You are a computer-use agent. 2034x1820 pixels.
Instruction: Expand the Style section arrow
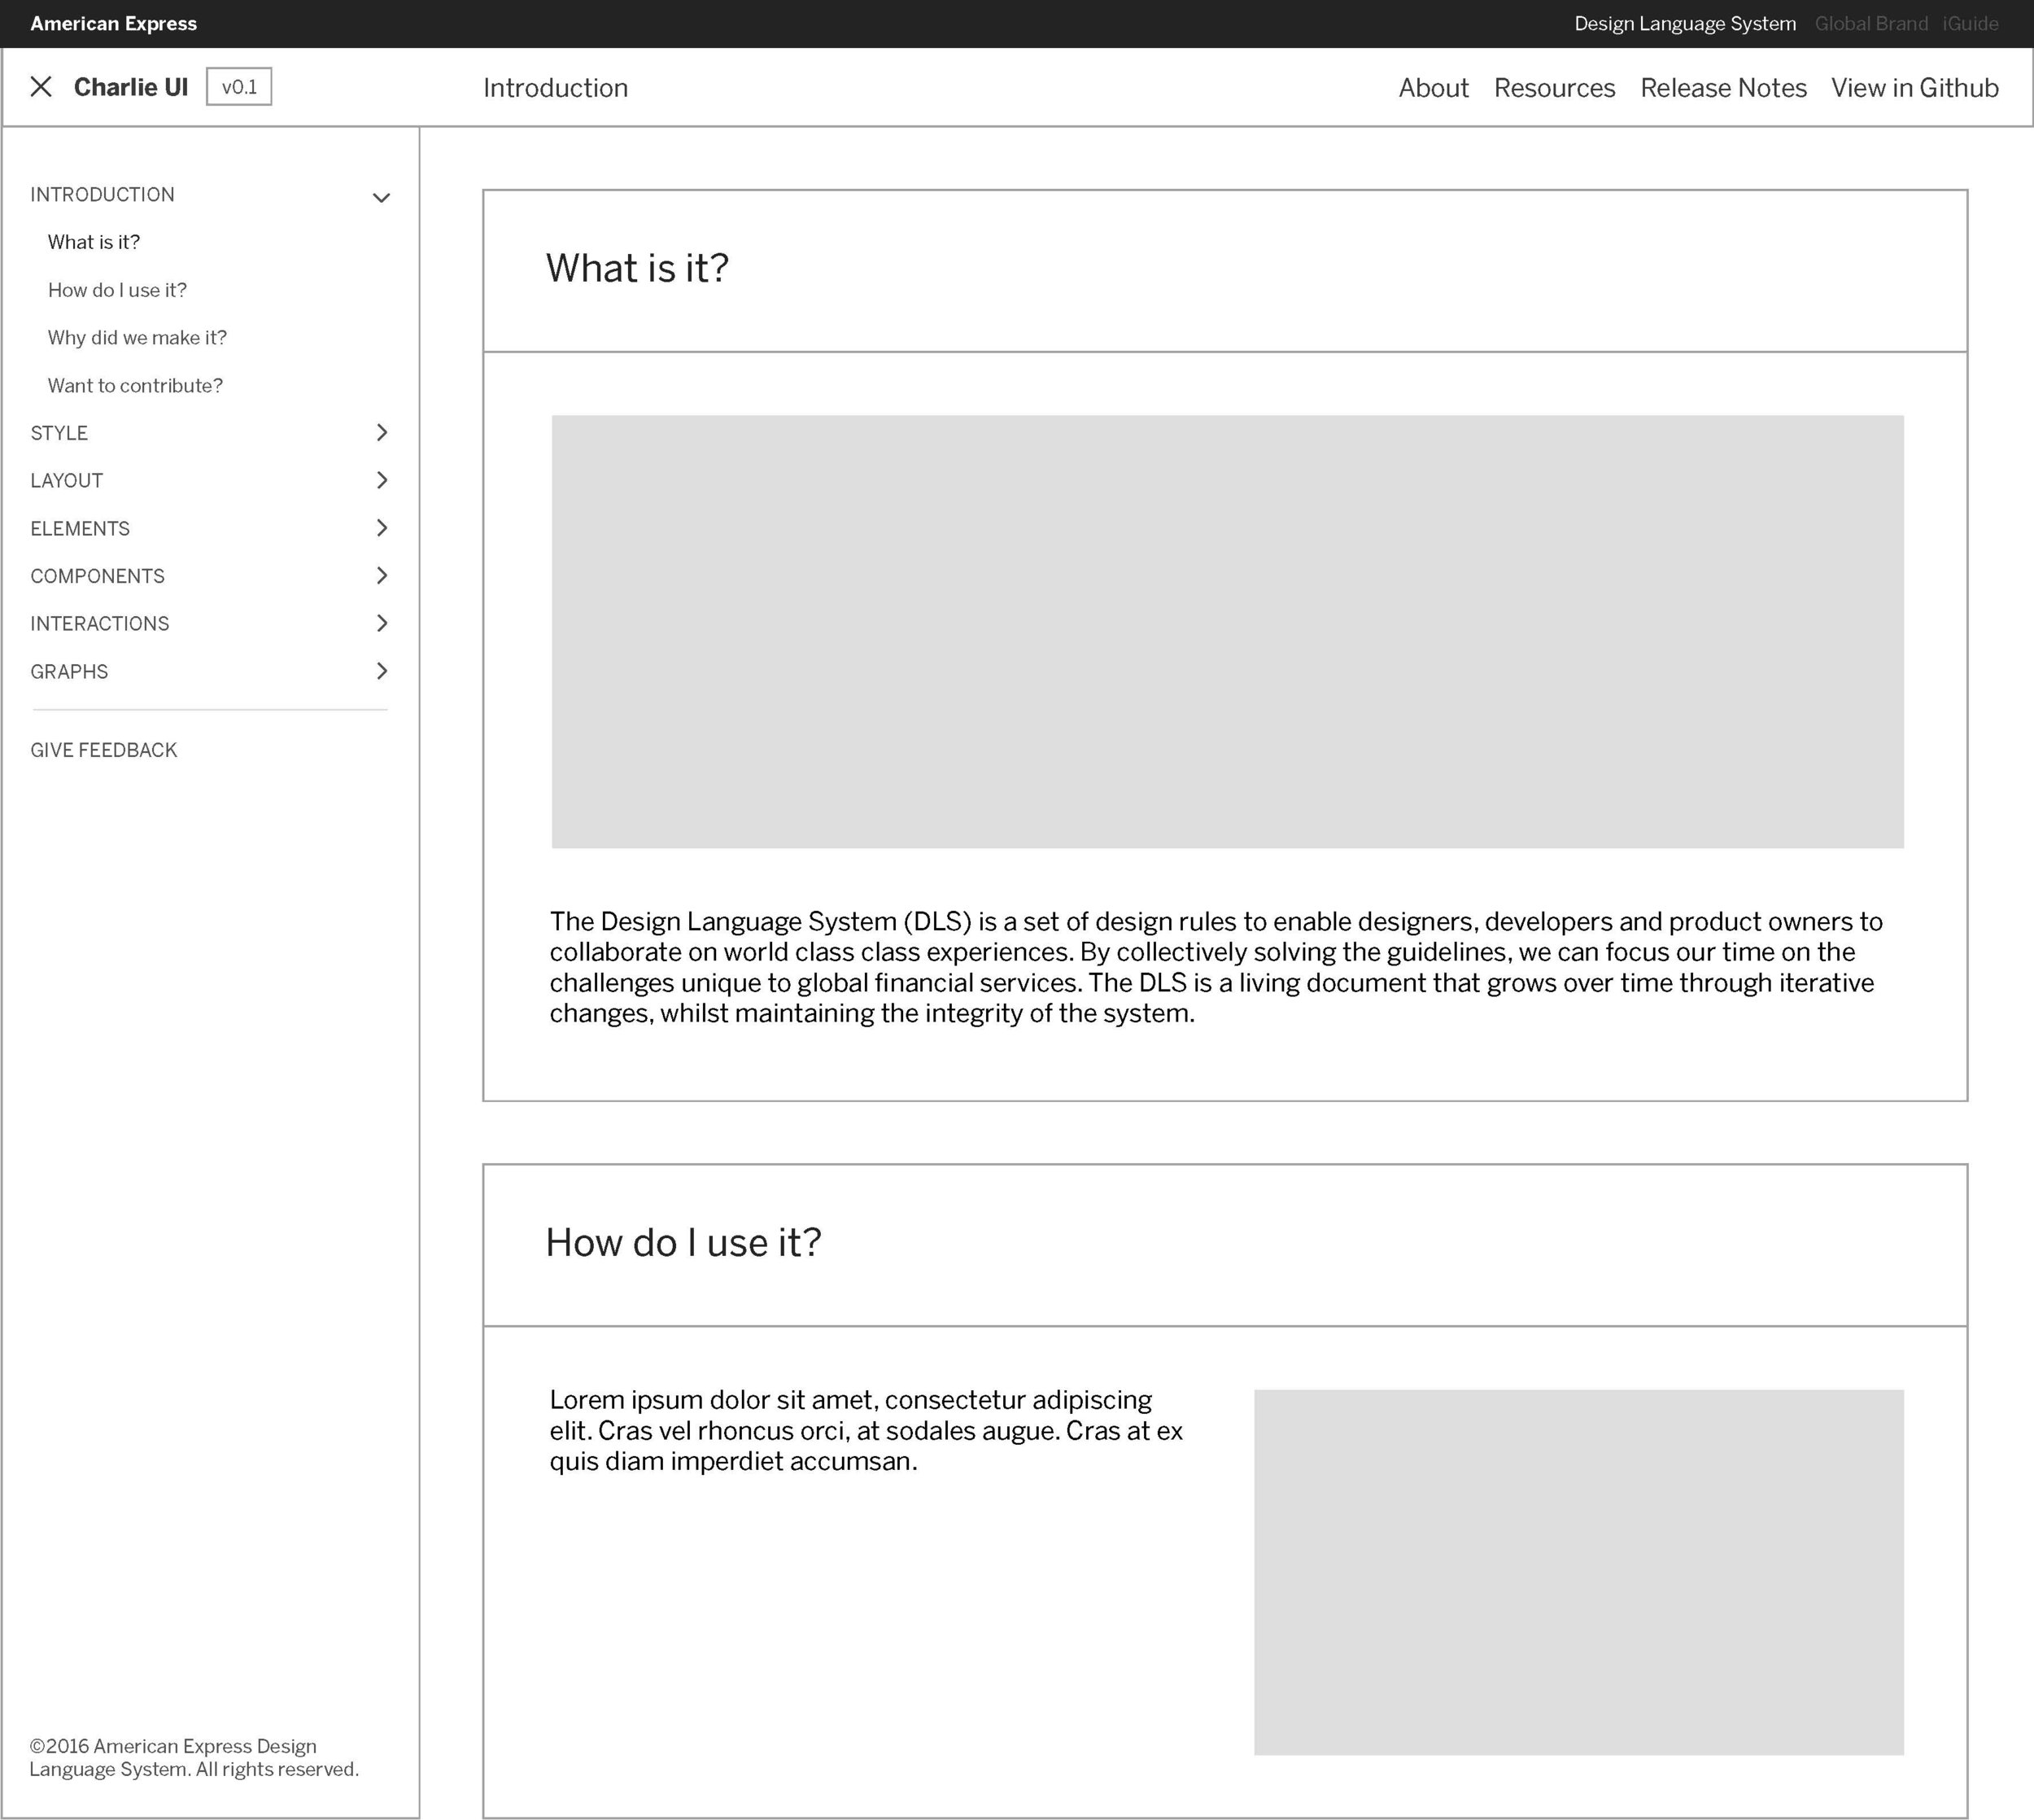pos(381,432)
